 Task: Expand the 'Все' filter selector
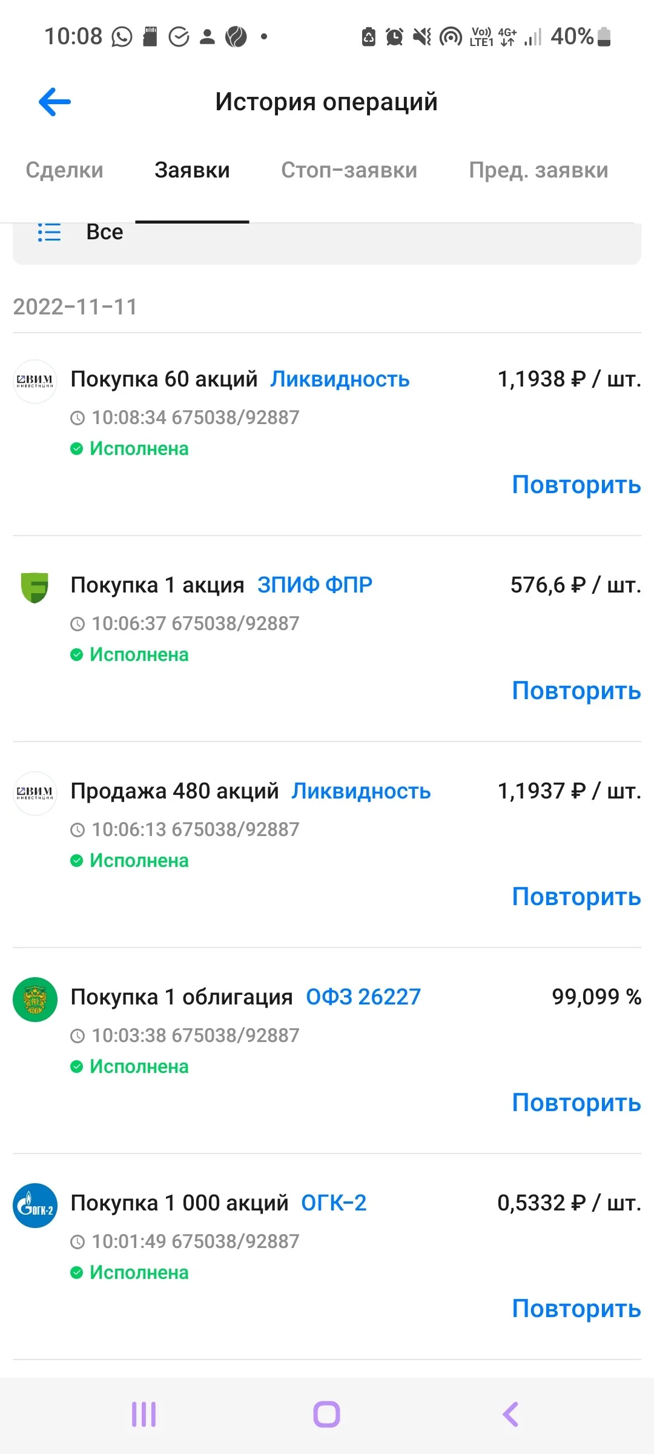pyautogui.click(x=327, y=242)
